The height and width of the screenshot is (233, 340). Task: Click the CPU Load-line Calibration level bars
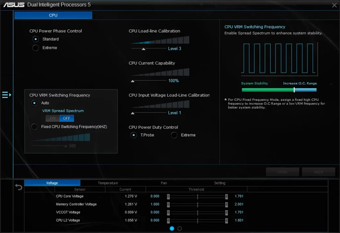pyautogui.click(x=160, y=40)
